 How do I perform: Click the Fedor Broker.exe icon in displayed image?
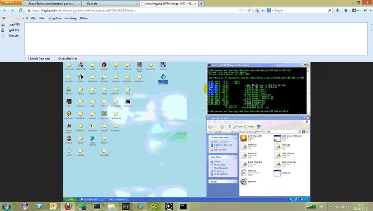pos(163,79)
